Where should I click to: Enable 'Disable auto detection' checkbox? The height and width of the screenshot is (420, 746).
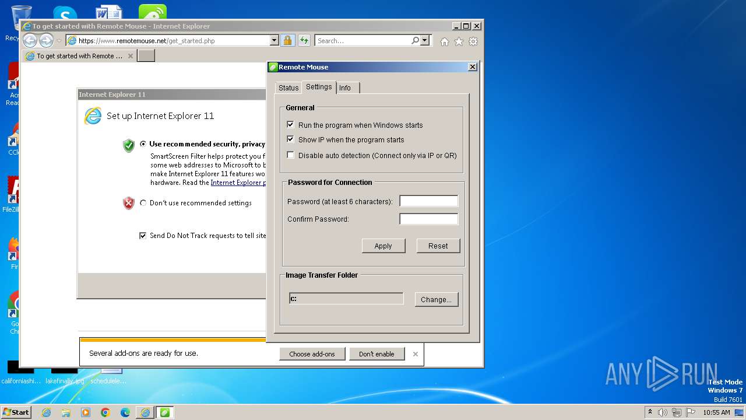pyautogui.click(x=291, y=155)
